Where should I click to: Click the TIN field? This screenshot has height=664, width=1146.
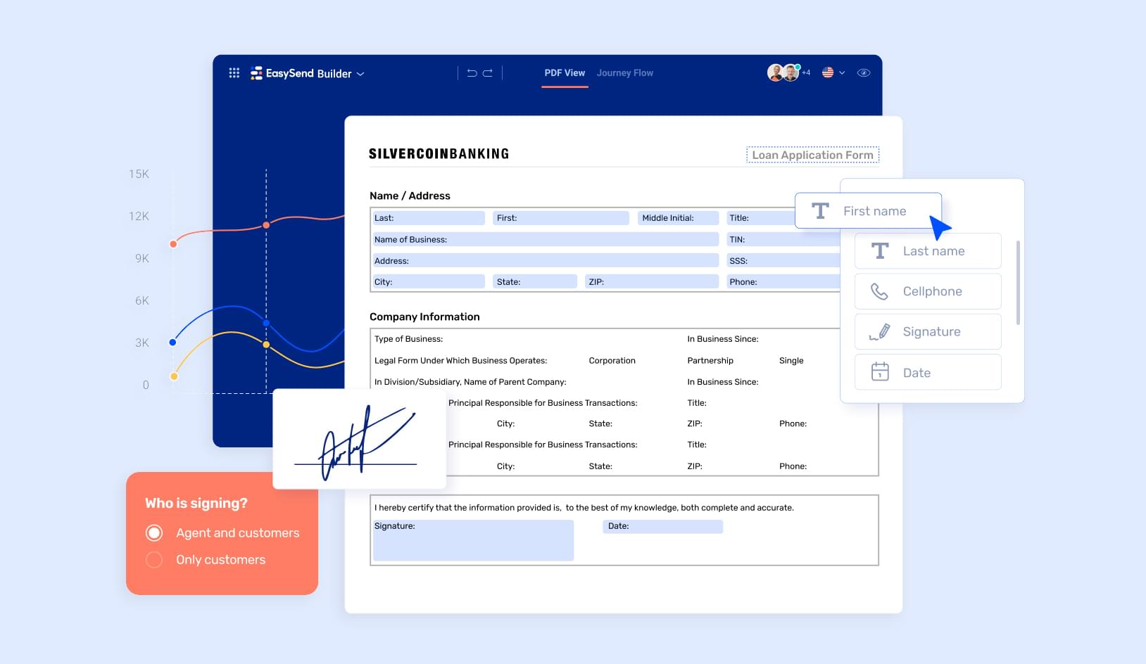click(x=783, y=239)
